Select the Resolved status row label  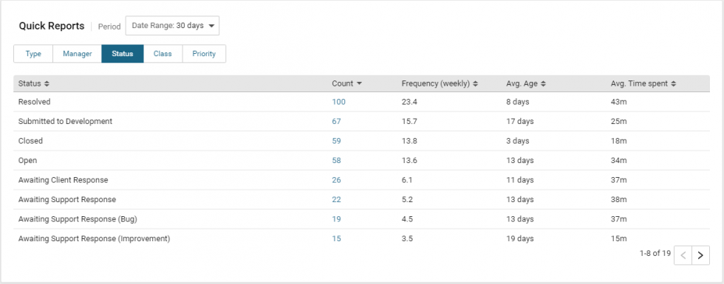point(34,102)
